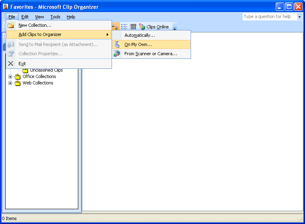This screenshot has height=224, width=305.
Task: Open the help question dropdown arrow
Action: [299, 17]
